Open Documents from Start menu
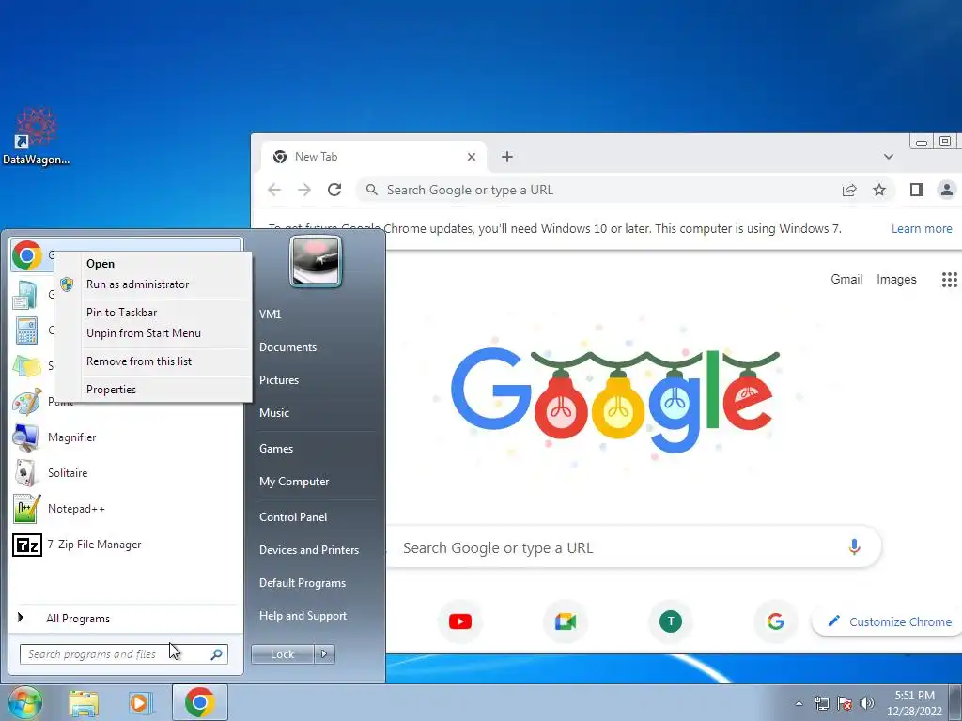The width and height of the screenshot is (962, 721). (287, 347)
